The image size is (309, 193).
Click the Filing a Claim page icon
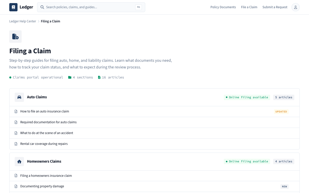pos(15,37)
